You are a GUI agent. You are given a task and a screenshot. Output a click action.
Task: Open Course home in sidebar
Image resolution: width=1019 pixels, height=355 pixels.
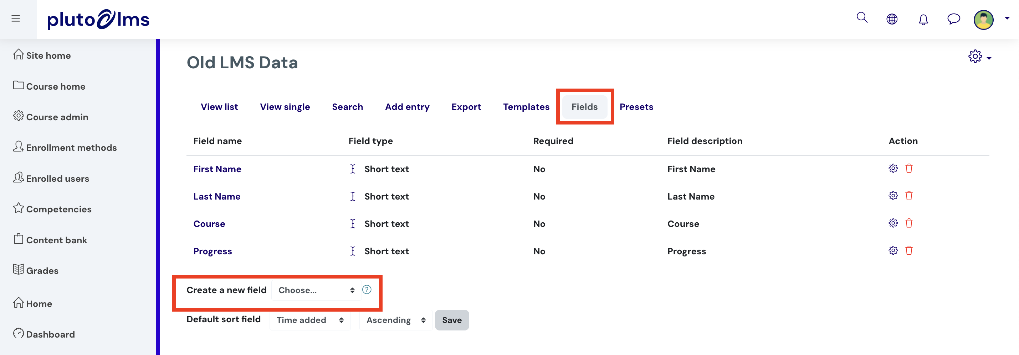[49, 86]
